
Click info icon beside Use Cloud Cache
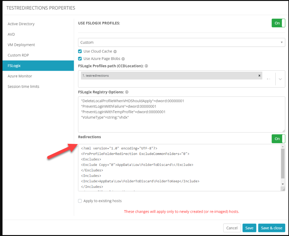115,52
